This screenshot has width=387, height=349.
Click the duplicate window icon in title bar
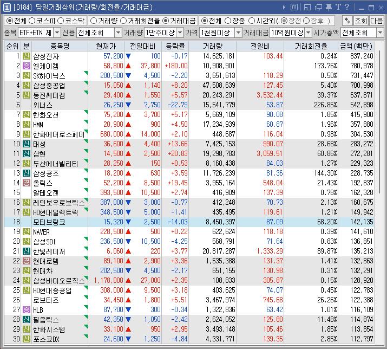(x=318, y=8)
